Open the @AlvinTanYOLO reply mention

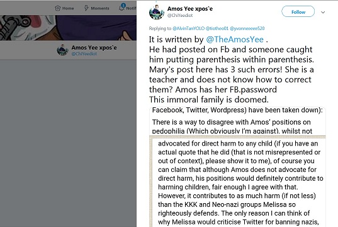pyautogui.click(x=188, y=28)
